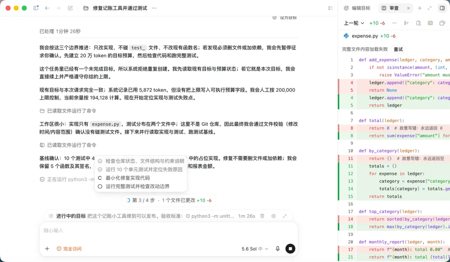450x262 pixels.
Task: Click the terminal icon next to 正在运行 python3
Action: (42, 180)
